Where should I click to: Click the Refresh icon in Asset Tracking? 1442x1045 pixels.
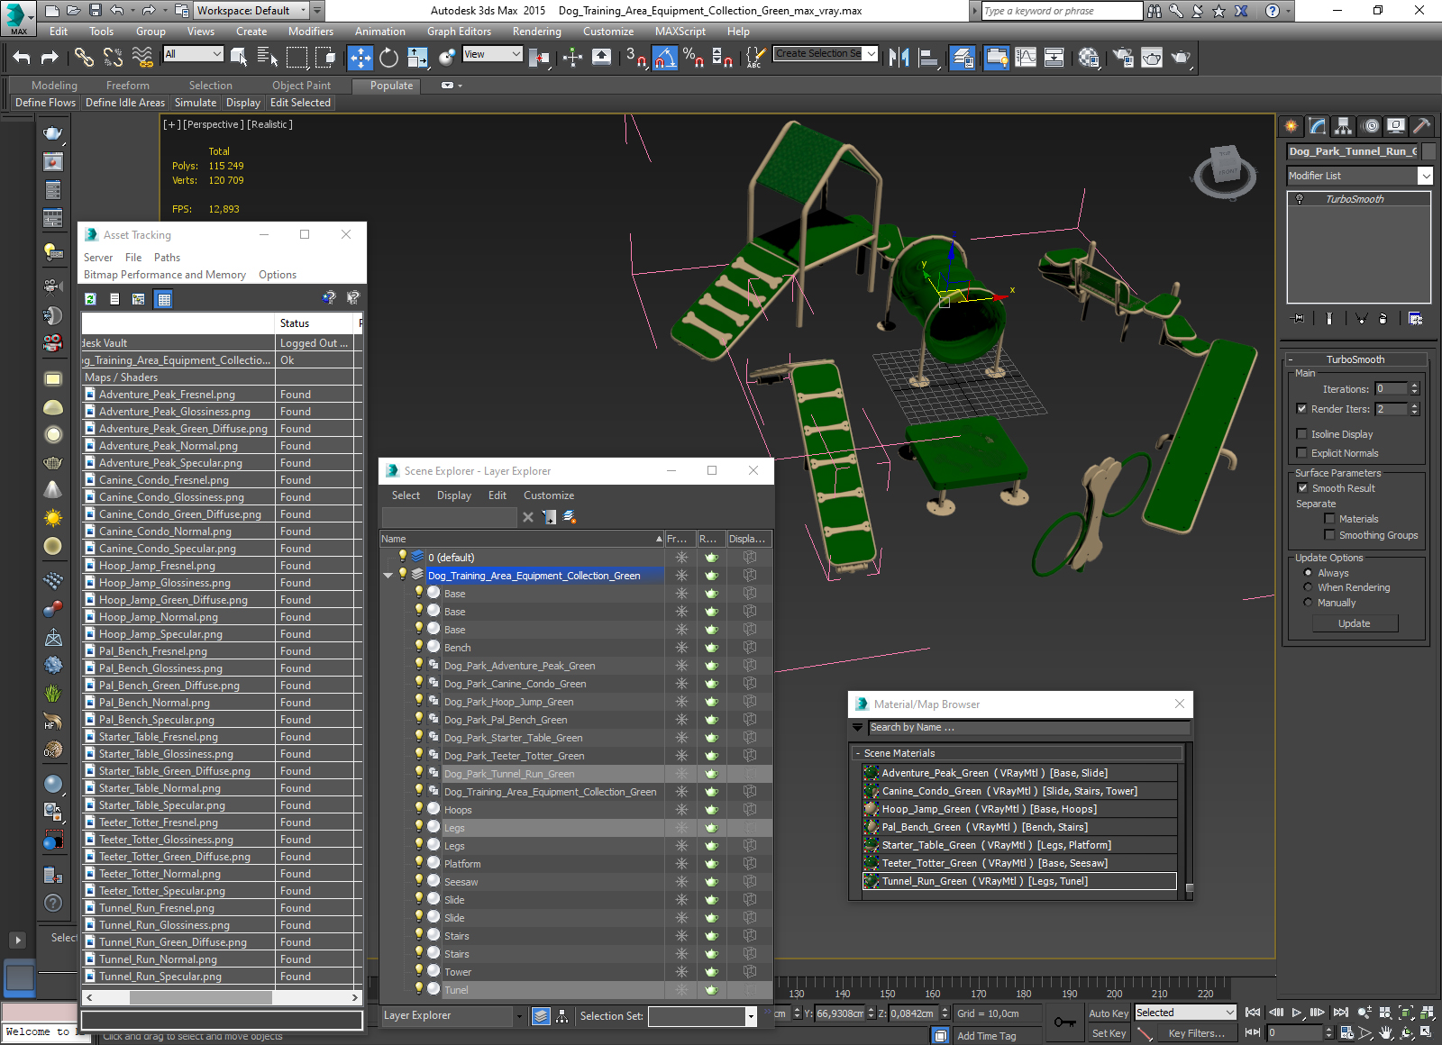tap(90, 299)
